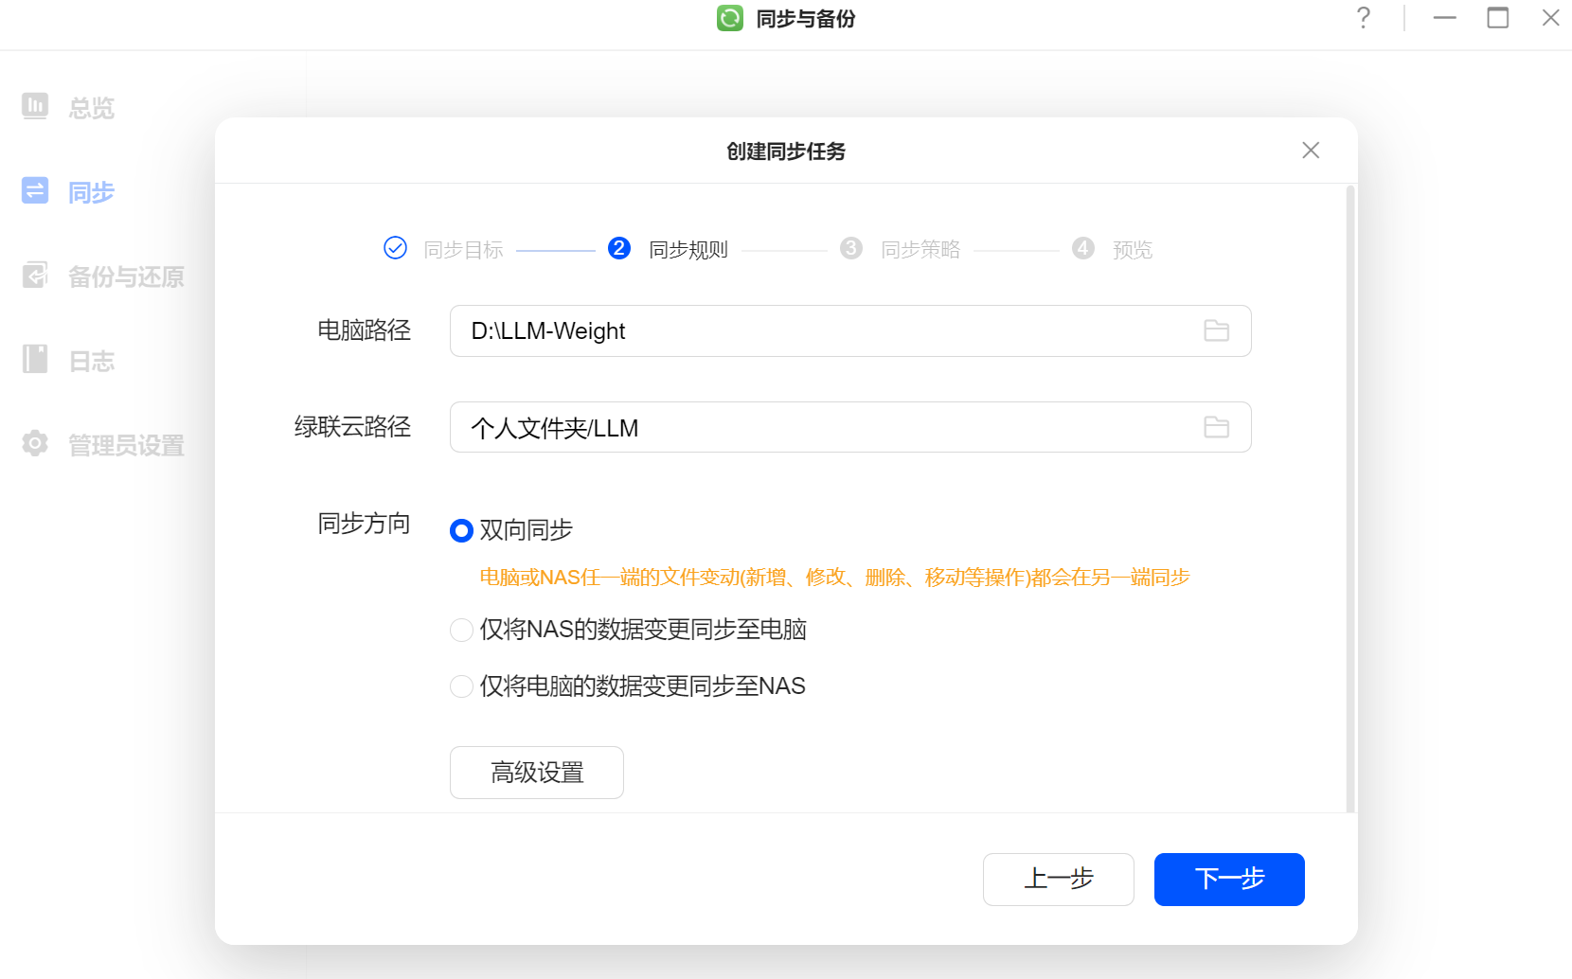Select sync NAS changes to computer only
The height and width of the screenshot is (979, 1572).
461,630
